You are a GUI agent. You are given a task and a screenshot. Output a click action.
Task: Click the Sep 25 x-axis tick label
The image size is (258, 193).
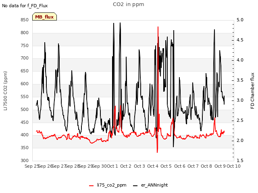click(32, 166)
